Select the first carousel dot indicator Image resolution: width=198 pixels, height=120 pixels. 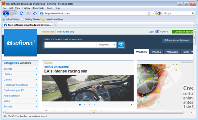pos(80,105)
